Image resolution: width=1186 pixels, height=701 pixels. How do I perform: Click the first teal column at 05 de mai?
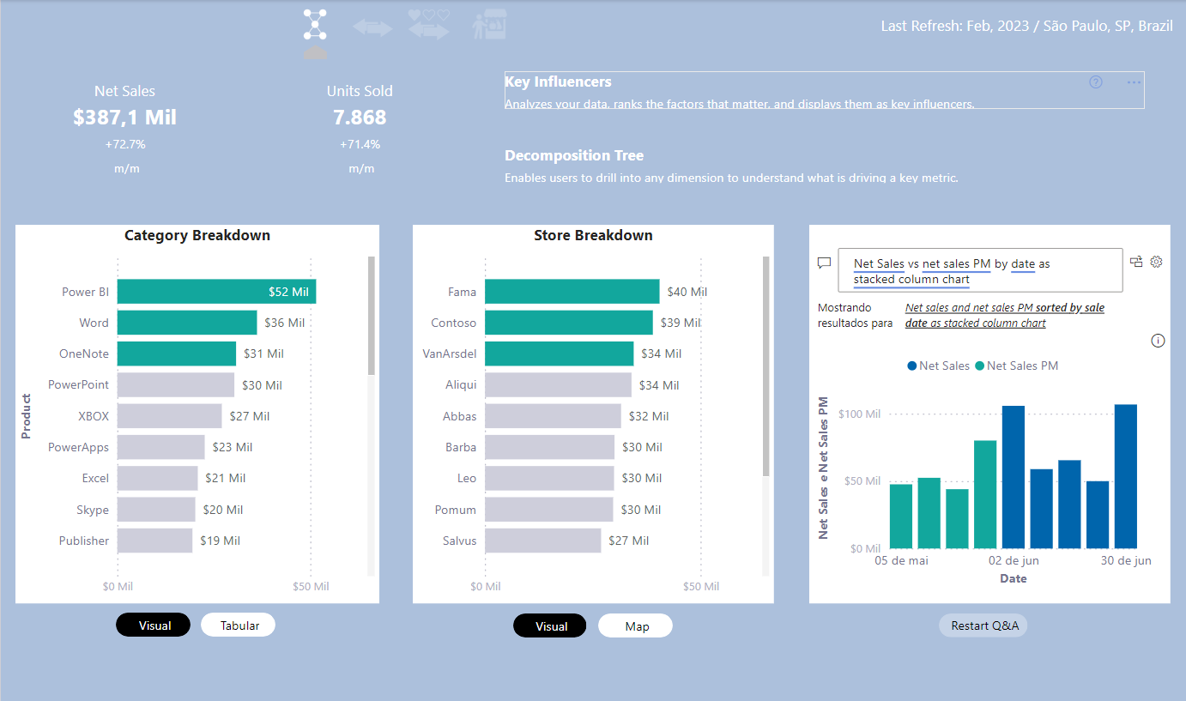pos(901,516)
